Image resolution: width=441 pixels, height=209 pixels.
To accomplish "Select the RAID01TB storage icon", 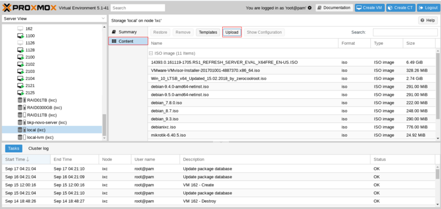I will pos(21,100).
